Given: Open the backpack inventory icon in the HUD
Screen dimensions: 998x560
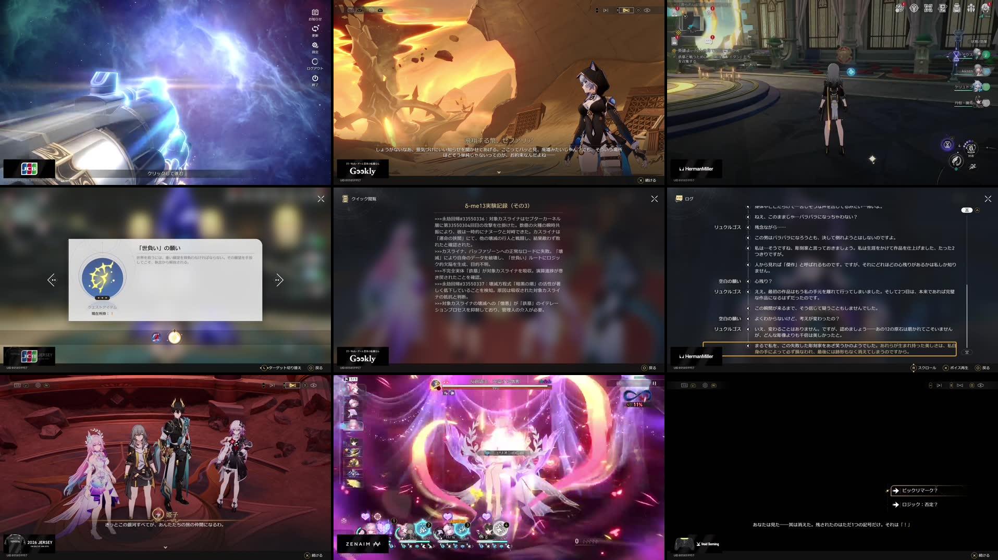Looking at the screenshot, I should pos(957,8).
